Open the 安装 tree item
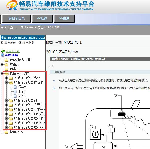Viewport: 150px width, 149px height. point(22,96)
